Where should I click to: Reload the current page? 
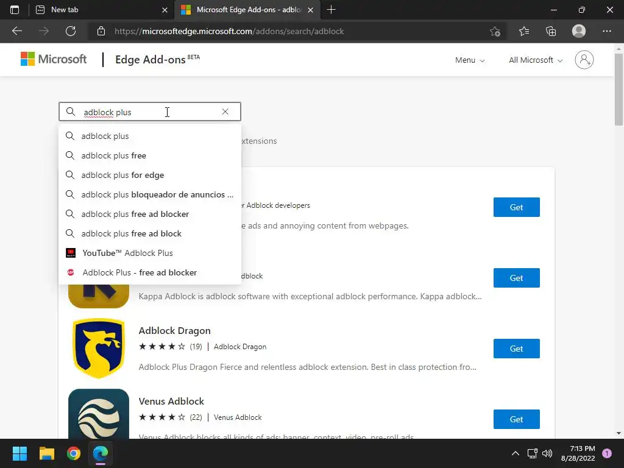(71, 31)
